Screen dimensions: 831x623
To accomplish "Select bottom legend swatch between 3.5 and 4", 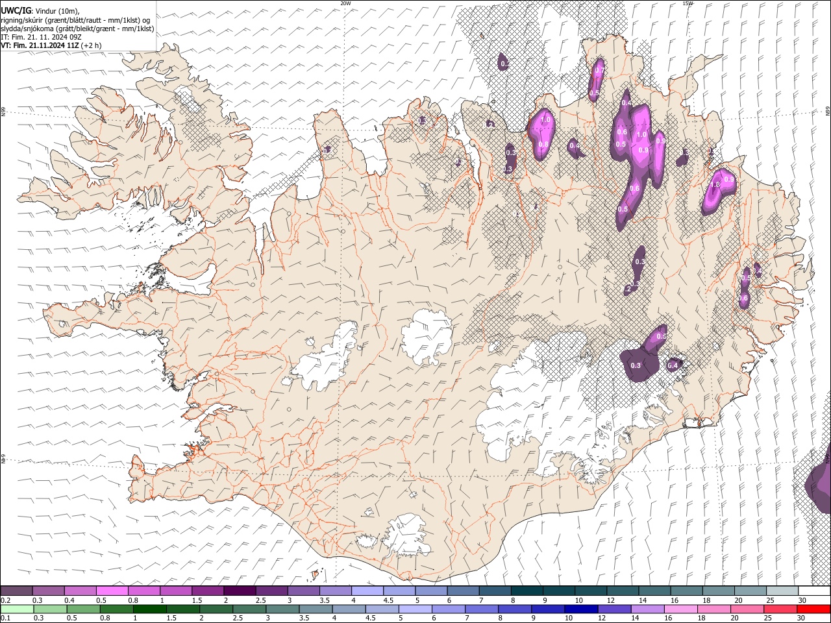I will click(315, 609).
